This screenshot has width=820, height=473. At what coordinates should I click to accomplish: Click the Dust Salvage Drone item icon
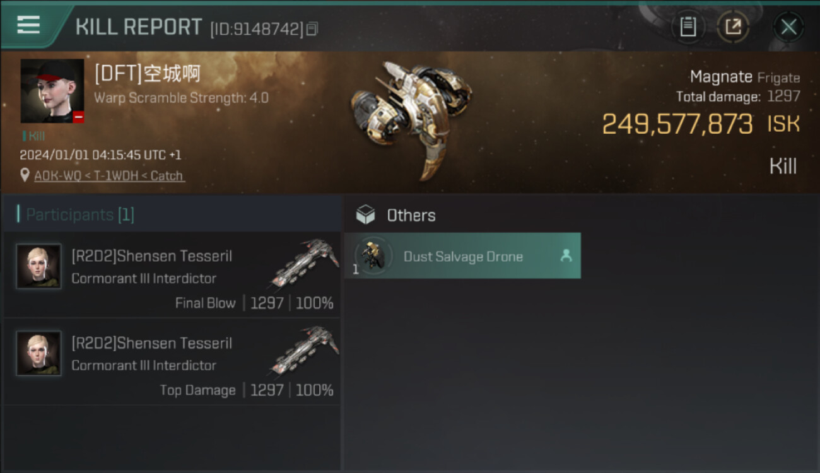coord(373,256)
